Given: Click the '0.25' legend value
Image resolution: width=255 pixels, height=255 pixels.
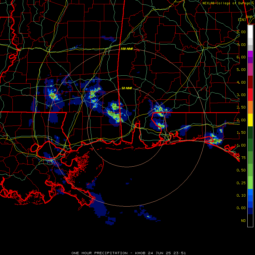Looking at the screenshot, I should (241, 183).
